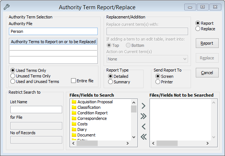
Task: Click right arrow of Files/Fields to Search list horizontal scrollbar
Action: point(128,143)
